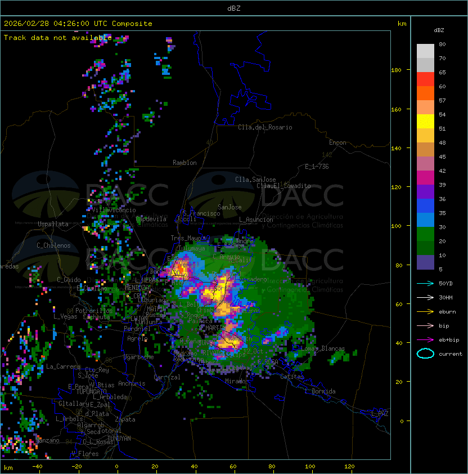Viewport: 468px width, 474px height.
Task: Click the Potrerillos place label
Action: [94, 311]
